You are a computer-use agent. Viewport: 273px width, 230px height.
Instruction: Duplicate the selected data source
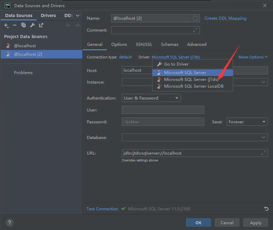[x=23, y=25]
